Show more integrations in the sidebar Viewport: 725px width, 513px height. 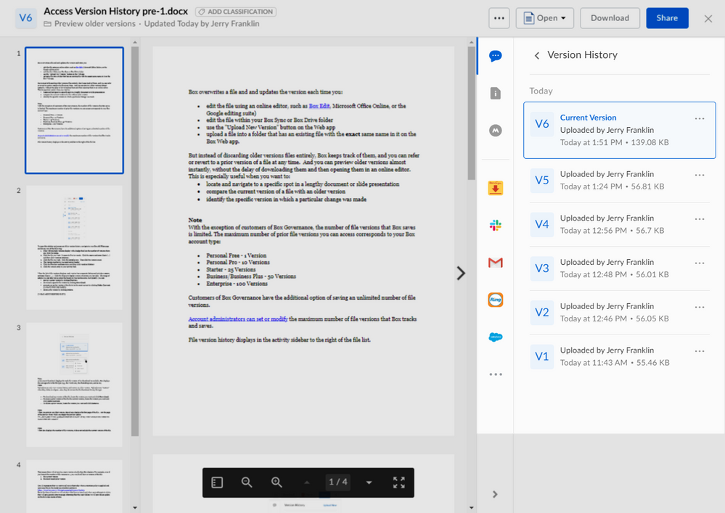[x=495, y=374]
